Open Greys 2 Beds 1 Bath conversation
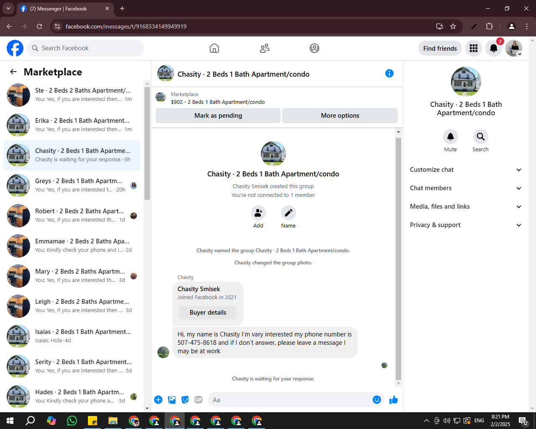This screenshot has width=536, height=429. [x=72, y=186]
